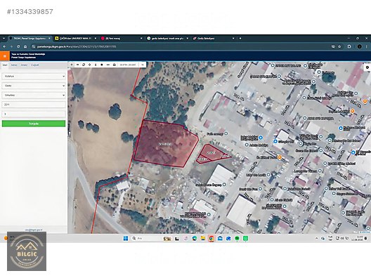Click the tkgm.gov.tr email link

(x=34, y=230)
